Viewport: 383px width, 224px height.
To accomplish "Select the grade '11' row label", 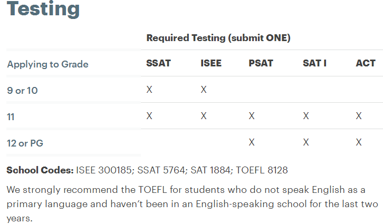I will pyautogui.click(x=11, y=116).
